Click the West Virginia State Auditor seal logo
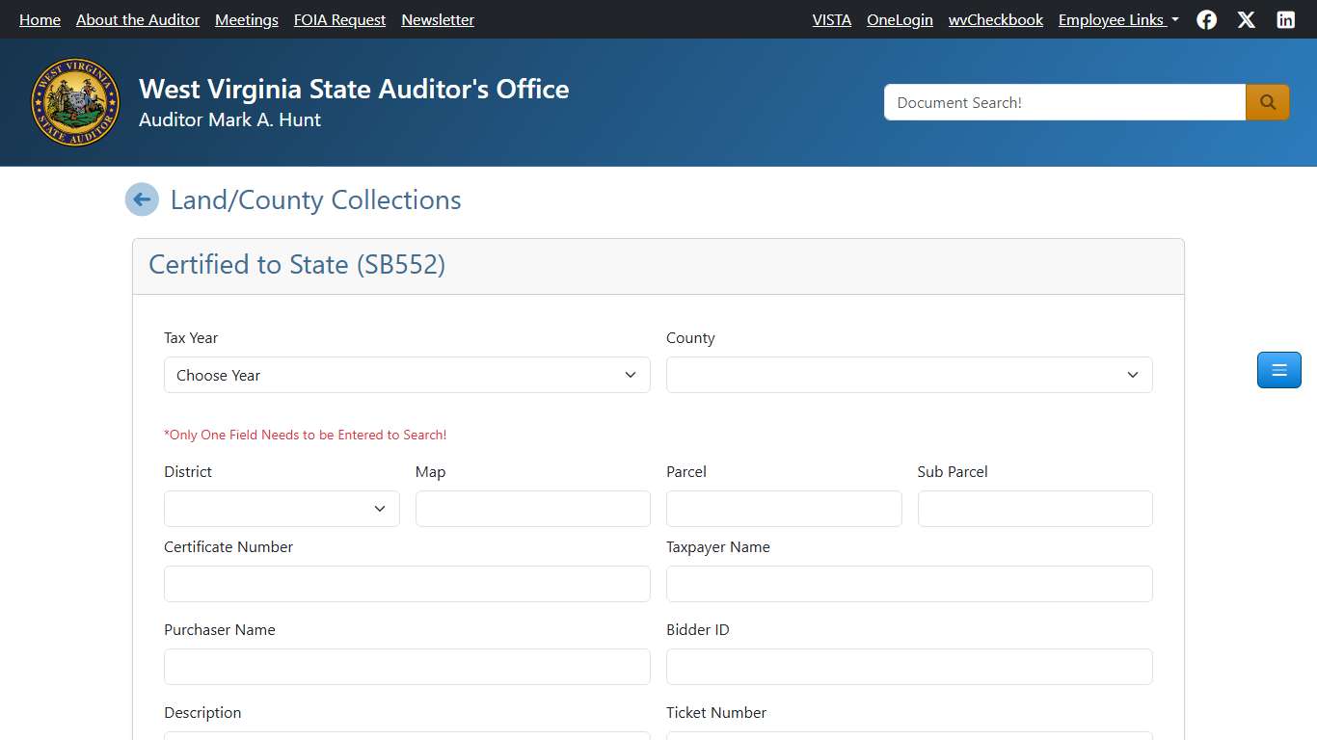 (x=75, y=101)
